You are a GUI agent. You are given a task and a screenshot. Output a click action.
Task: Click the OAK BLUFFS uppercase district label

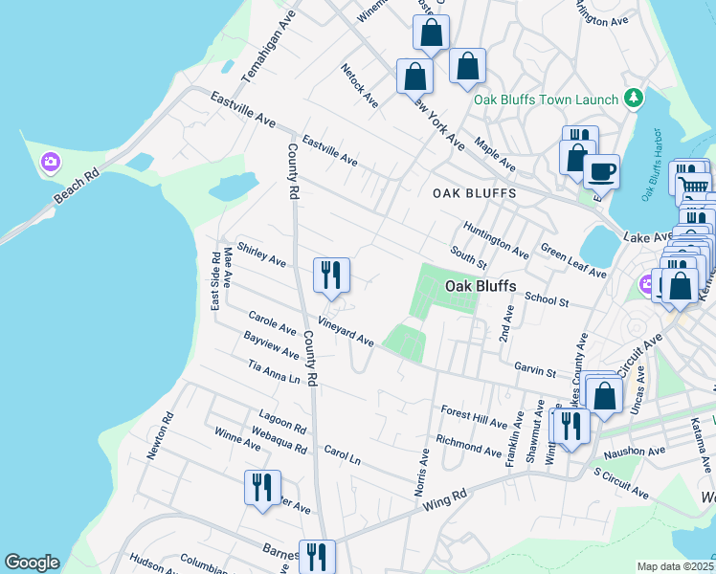click(x=475, y=193)
